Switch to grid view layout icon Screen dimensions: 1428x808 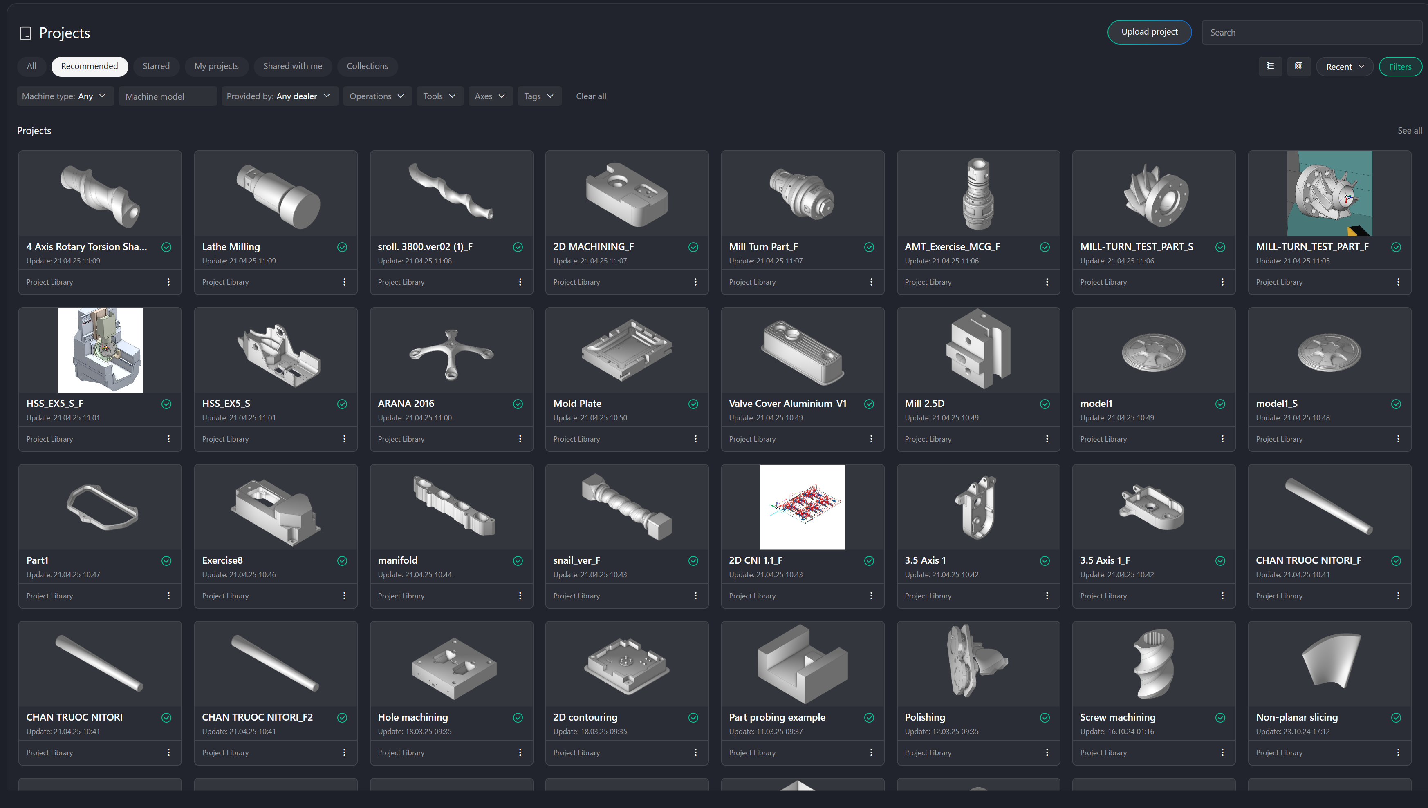[x=1299, y=67]
